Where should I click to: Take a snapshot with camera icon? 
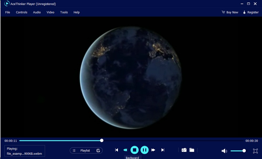click(x=184, y=150)
